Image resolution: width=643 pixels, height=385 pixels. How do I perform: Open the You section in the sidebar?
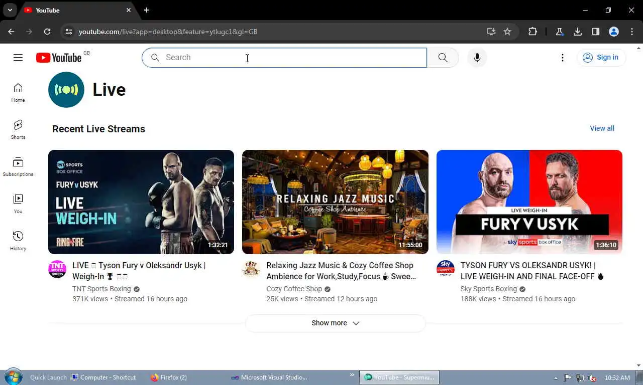click(x=18, y=204)
